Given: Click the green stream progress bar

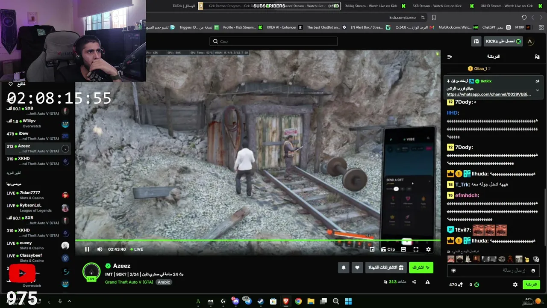Looking at the screenshot, I should click(258, 241).
